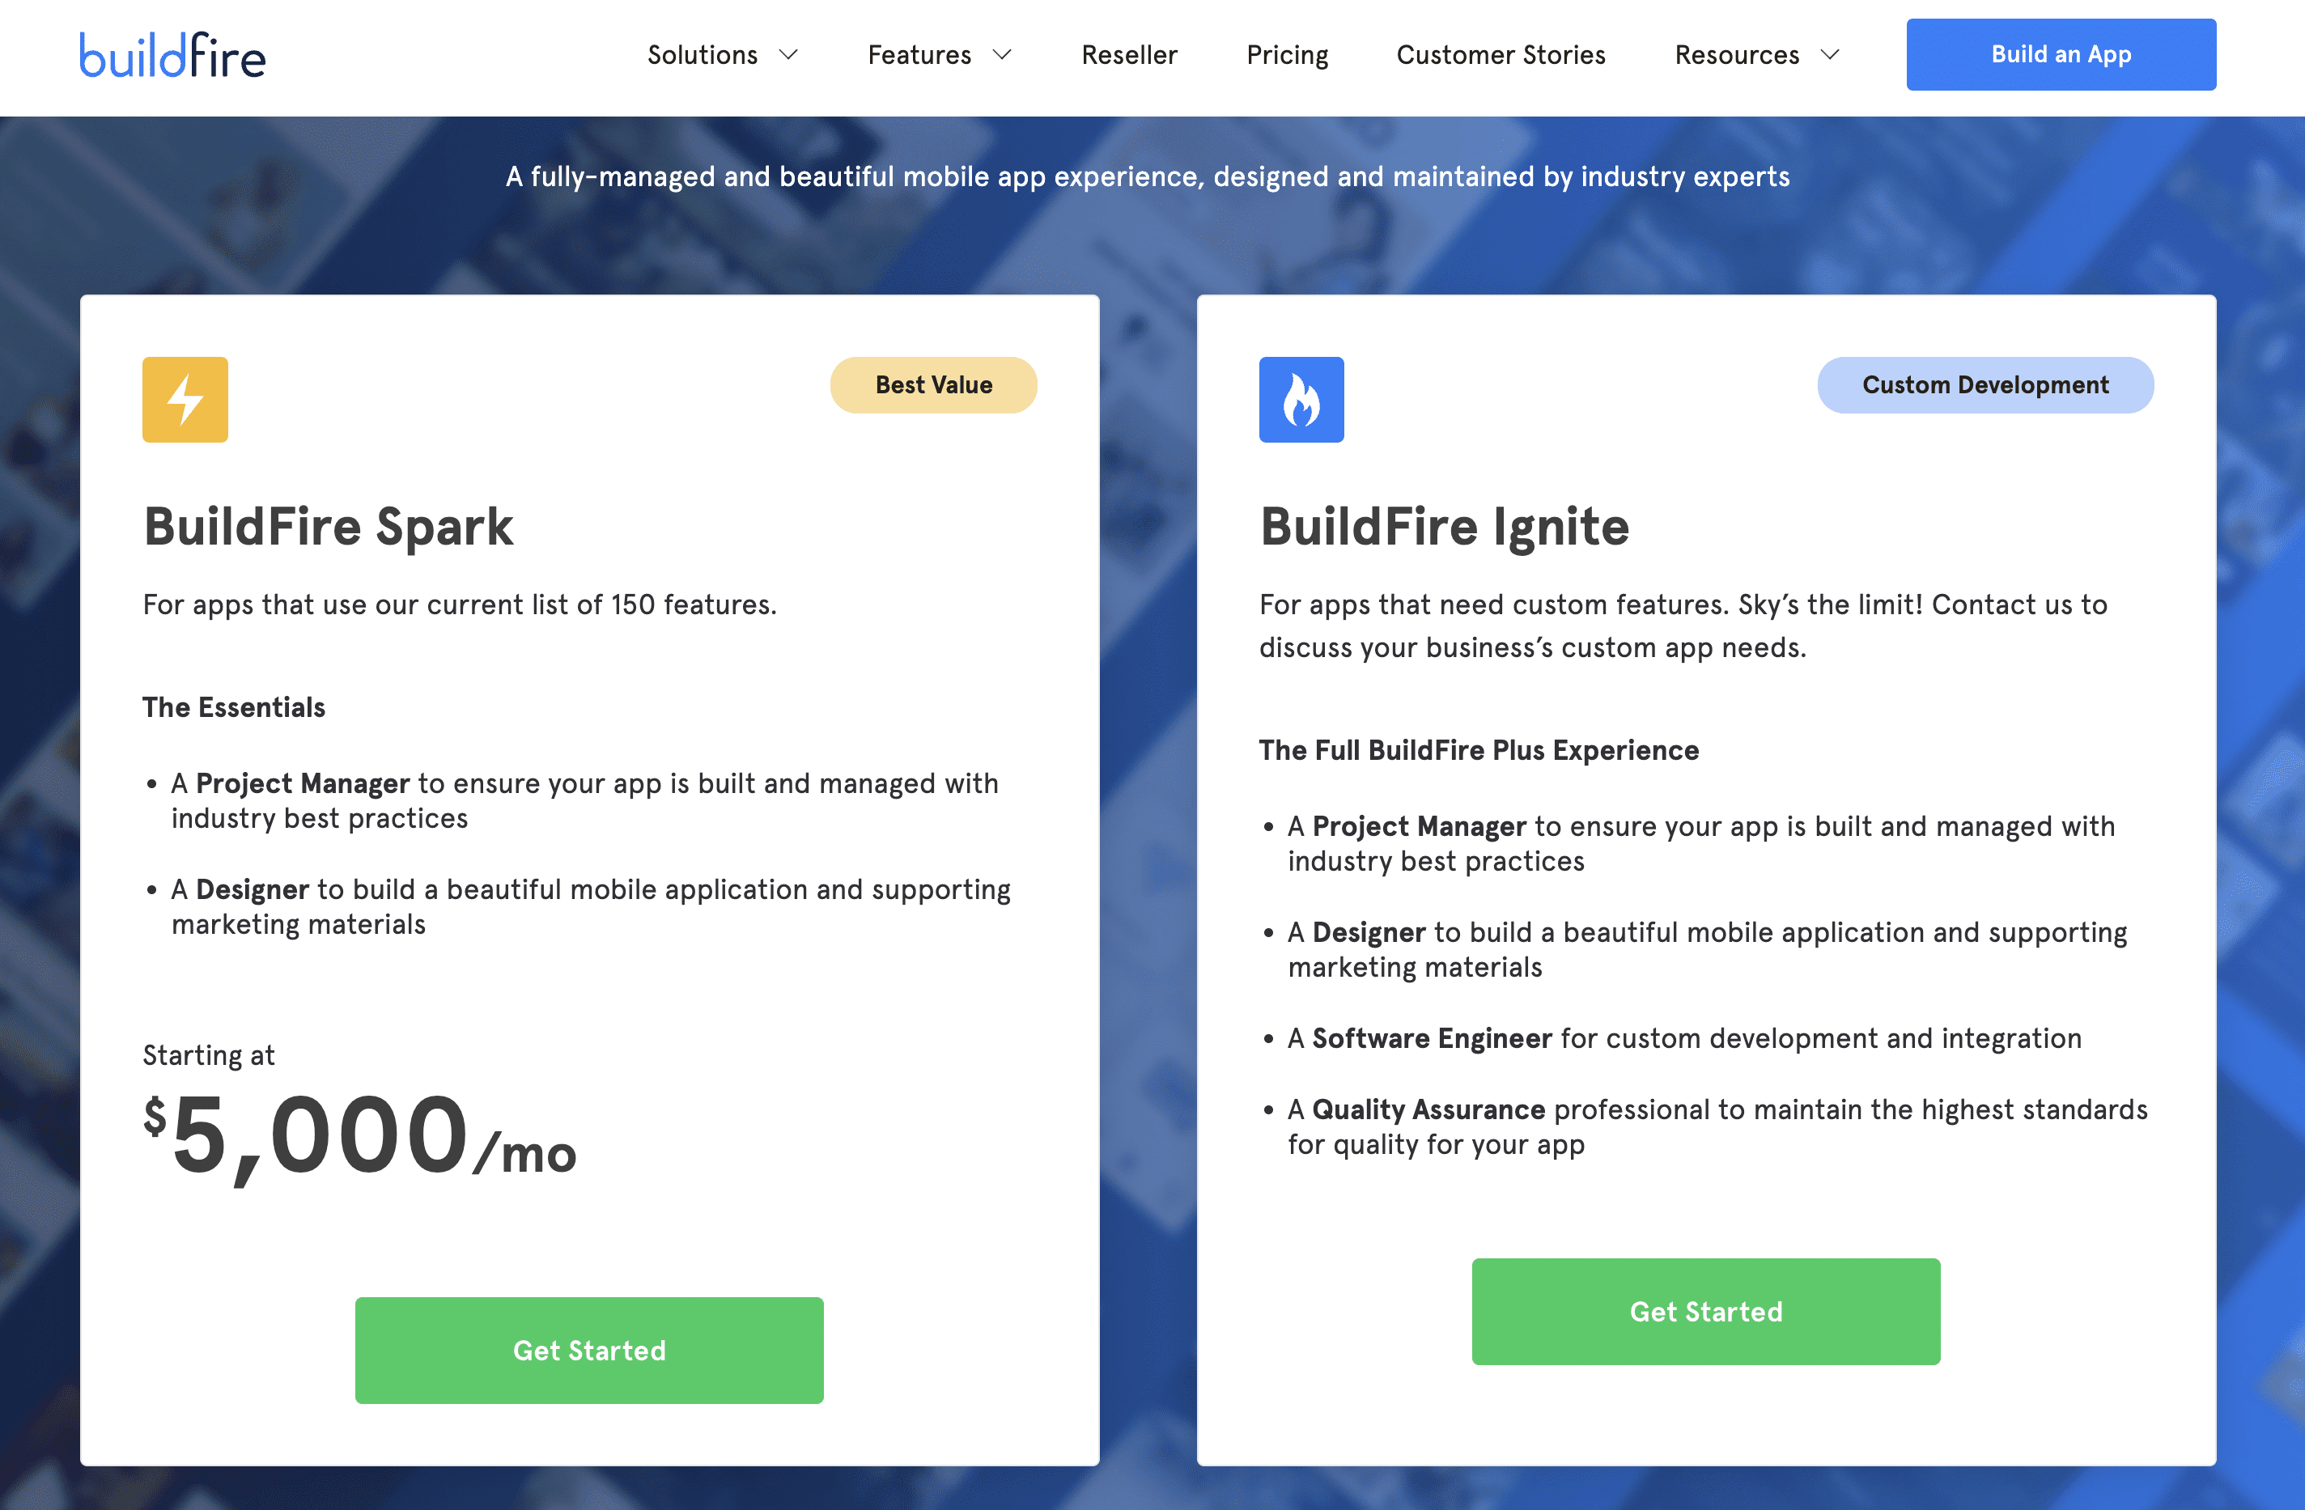
Task: Click the Custom Development badge
Action: [x=1985, y=384]
